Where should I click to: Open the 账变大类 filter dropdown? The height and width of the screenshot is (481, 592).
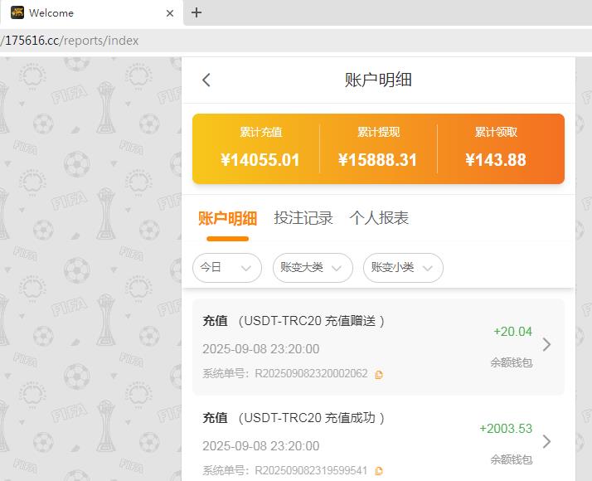tap(311, 268)
